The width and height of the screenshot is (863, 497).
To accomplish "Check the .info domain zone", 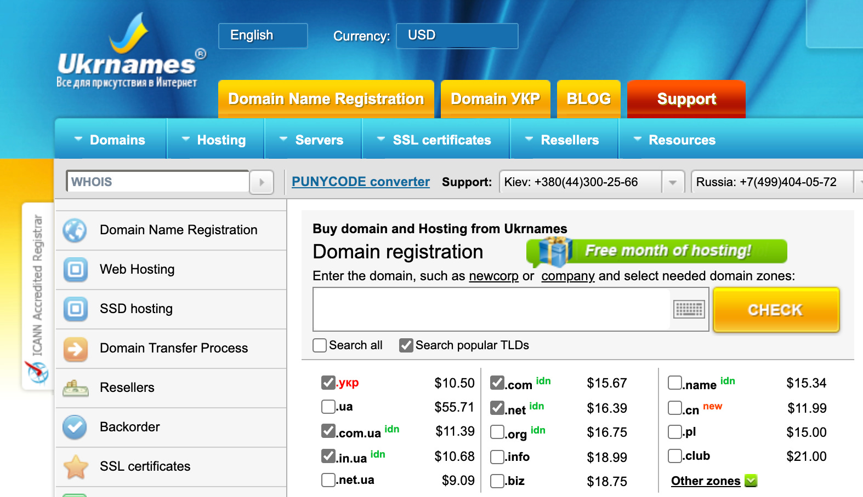I will [497, 457].
